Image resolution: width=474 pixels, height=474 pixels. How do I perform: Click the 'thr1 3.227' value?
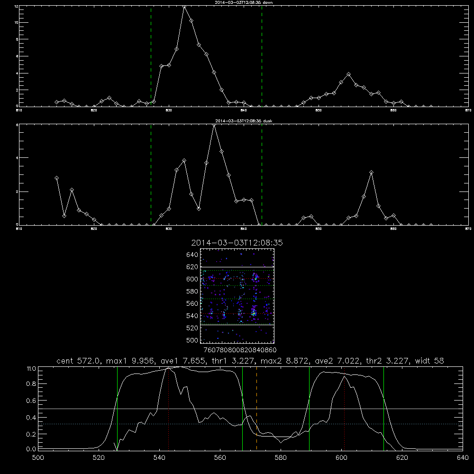point(232,361)
